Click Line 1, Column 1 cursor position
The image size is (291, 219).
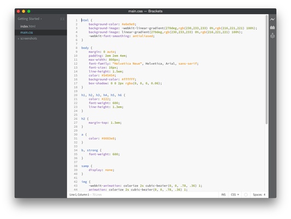point(79,194)
